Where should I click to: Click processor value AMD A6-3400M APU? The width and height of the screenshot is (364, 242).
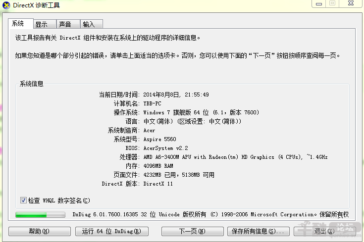click(235, 157)
